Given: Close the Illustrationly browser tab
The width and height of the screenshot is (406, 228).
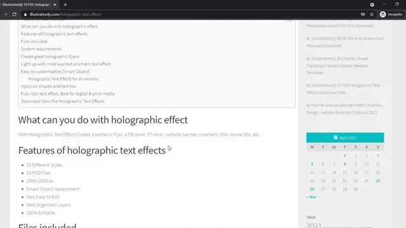Looking at the screenshot, I should tap(55, 4).
